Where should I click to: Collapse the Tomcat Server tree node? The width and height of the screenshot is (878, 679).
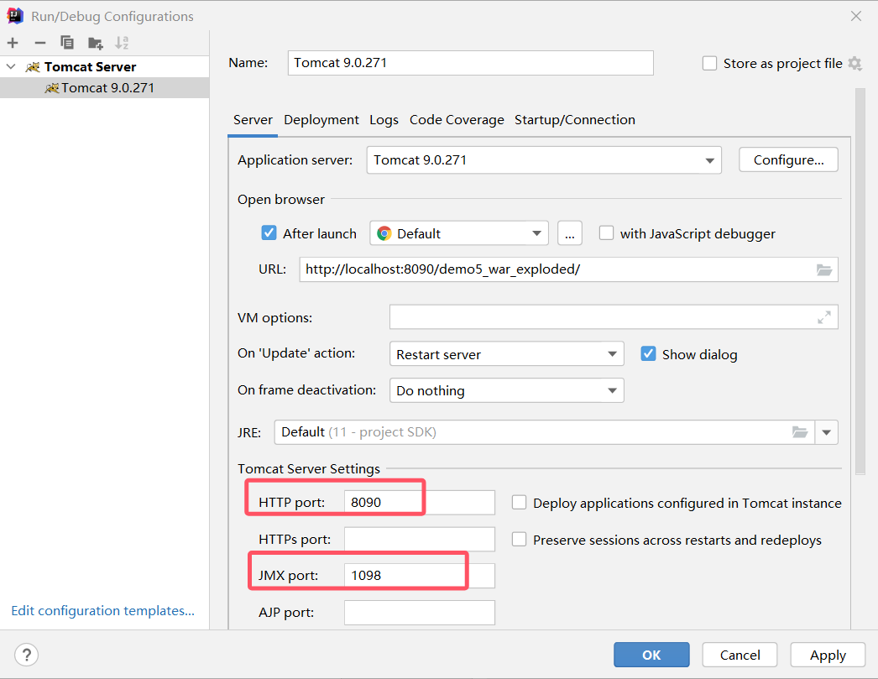point(11,66)
